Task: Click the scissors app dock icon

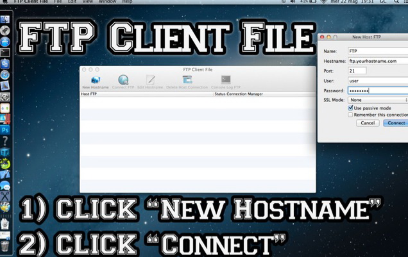Action: click(x=5, y=196)
